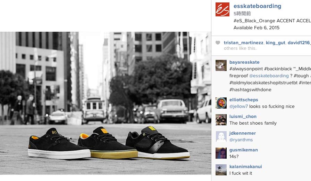Open the elliottscheps username link
The width and height of the screenshot is (311, 181).
pyautogui.click(x=244, y=100)
